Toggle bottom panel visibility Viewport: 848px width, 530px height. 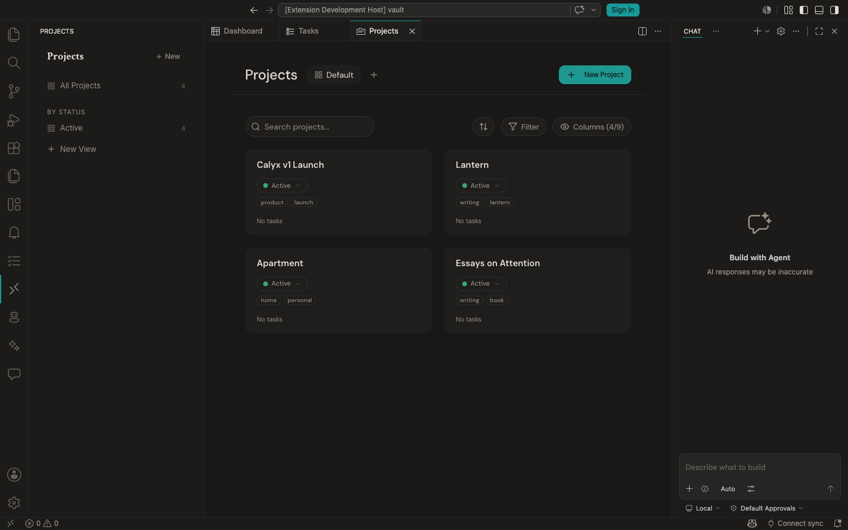tap(819, 10)
